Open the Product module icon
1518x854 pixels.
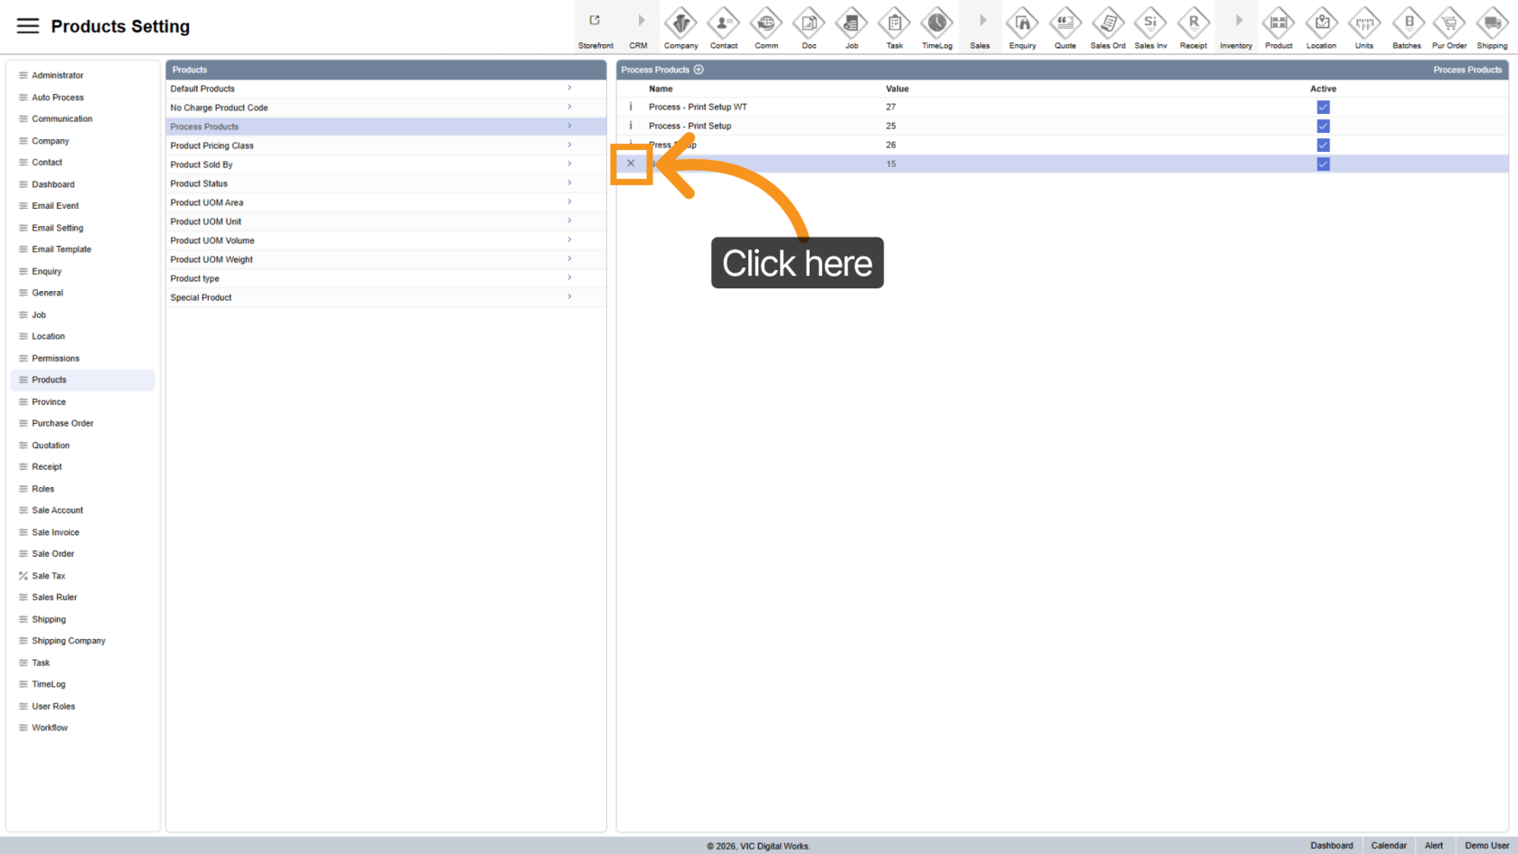1279,23
